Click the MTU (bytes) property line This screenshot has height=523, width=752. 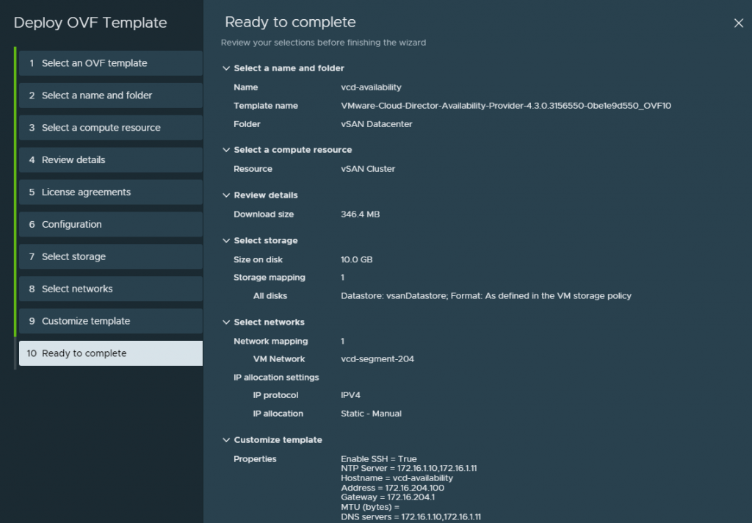pyautogui.click(x=370, y=507)
